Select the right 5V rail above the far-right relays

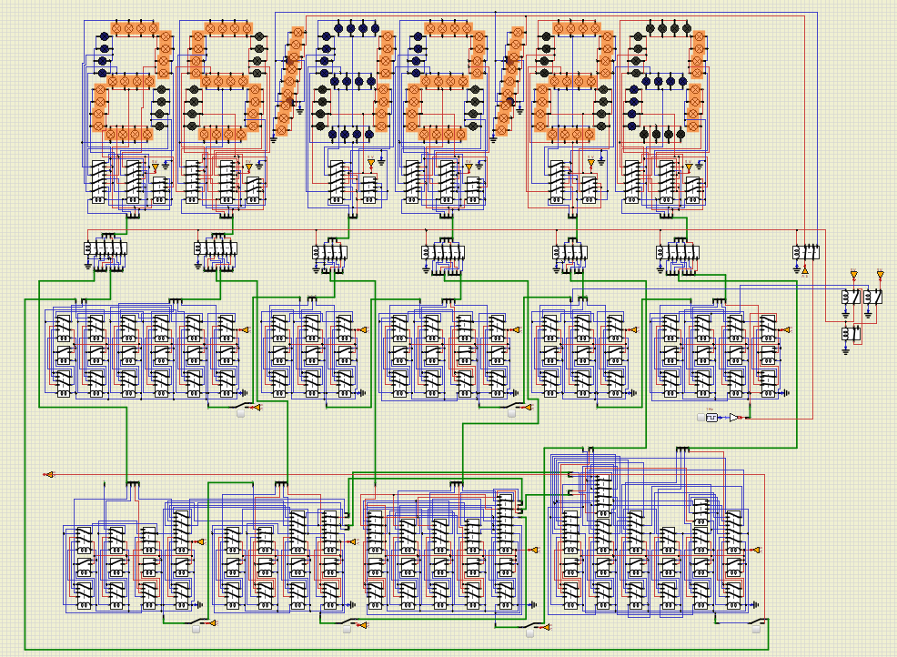(880, 275)
